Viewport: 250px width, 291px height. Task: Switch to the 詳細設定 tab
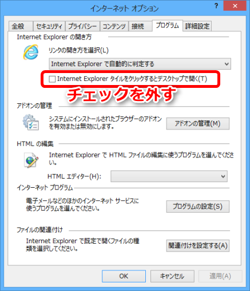click(197, 26)
